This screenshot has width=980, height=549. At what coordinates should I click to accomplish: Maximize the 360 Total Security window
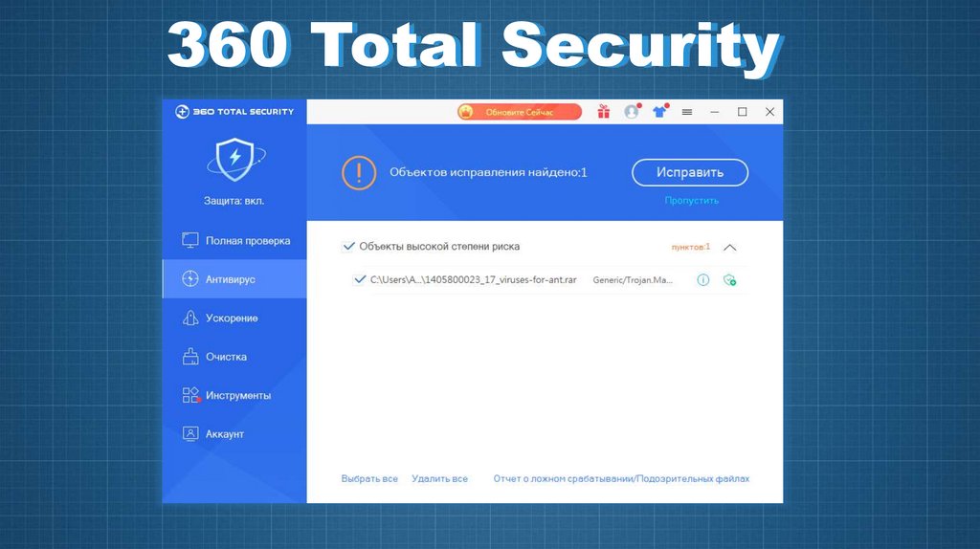743,112
